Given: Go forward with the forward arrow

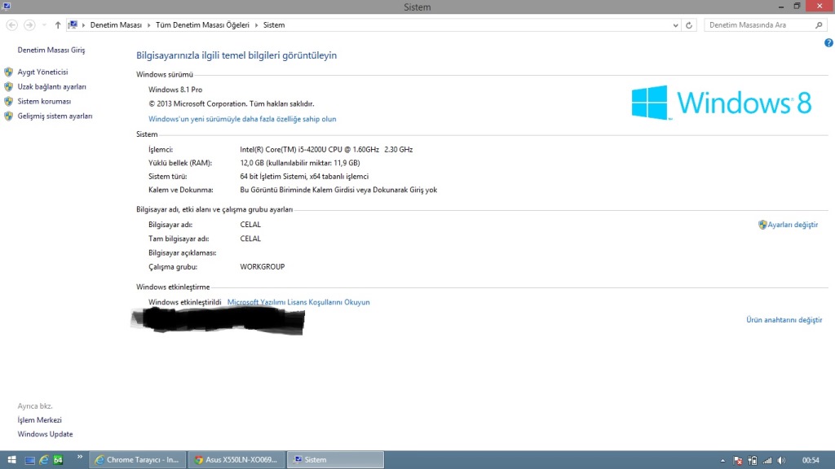Looking at the screenshot, I should (29, 25).
